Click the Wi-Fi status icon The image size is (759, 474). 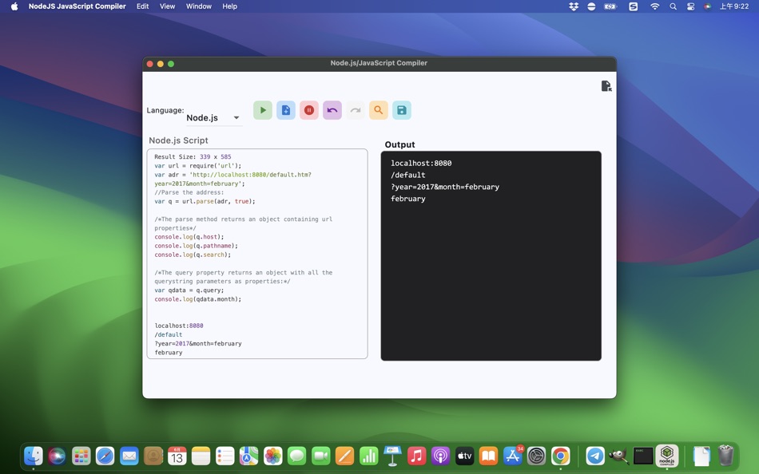[654, 6]
